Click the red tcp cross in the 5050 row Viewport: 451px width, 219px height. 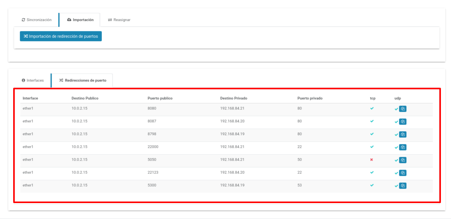click(371, 160)
